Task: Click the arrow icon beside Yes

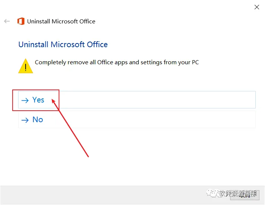Action: pyautogui.click(x=25, y=100)
